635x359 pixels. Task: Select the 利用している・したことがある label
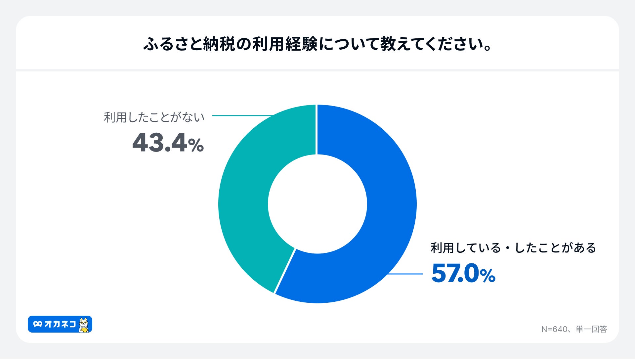(513, 248)
